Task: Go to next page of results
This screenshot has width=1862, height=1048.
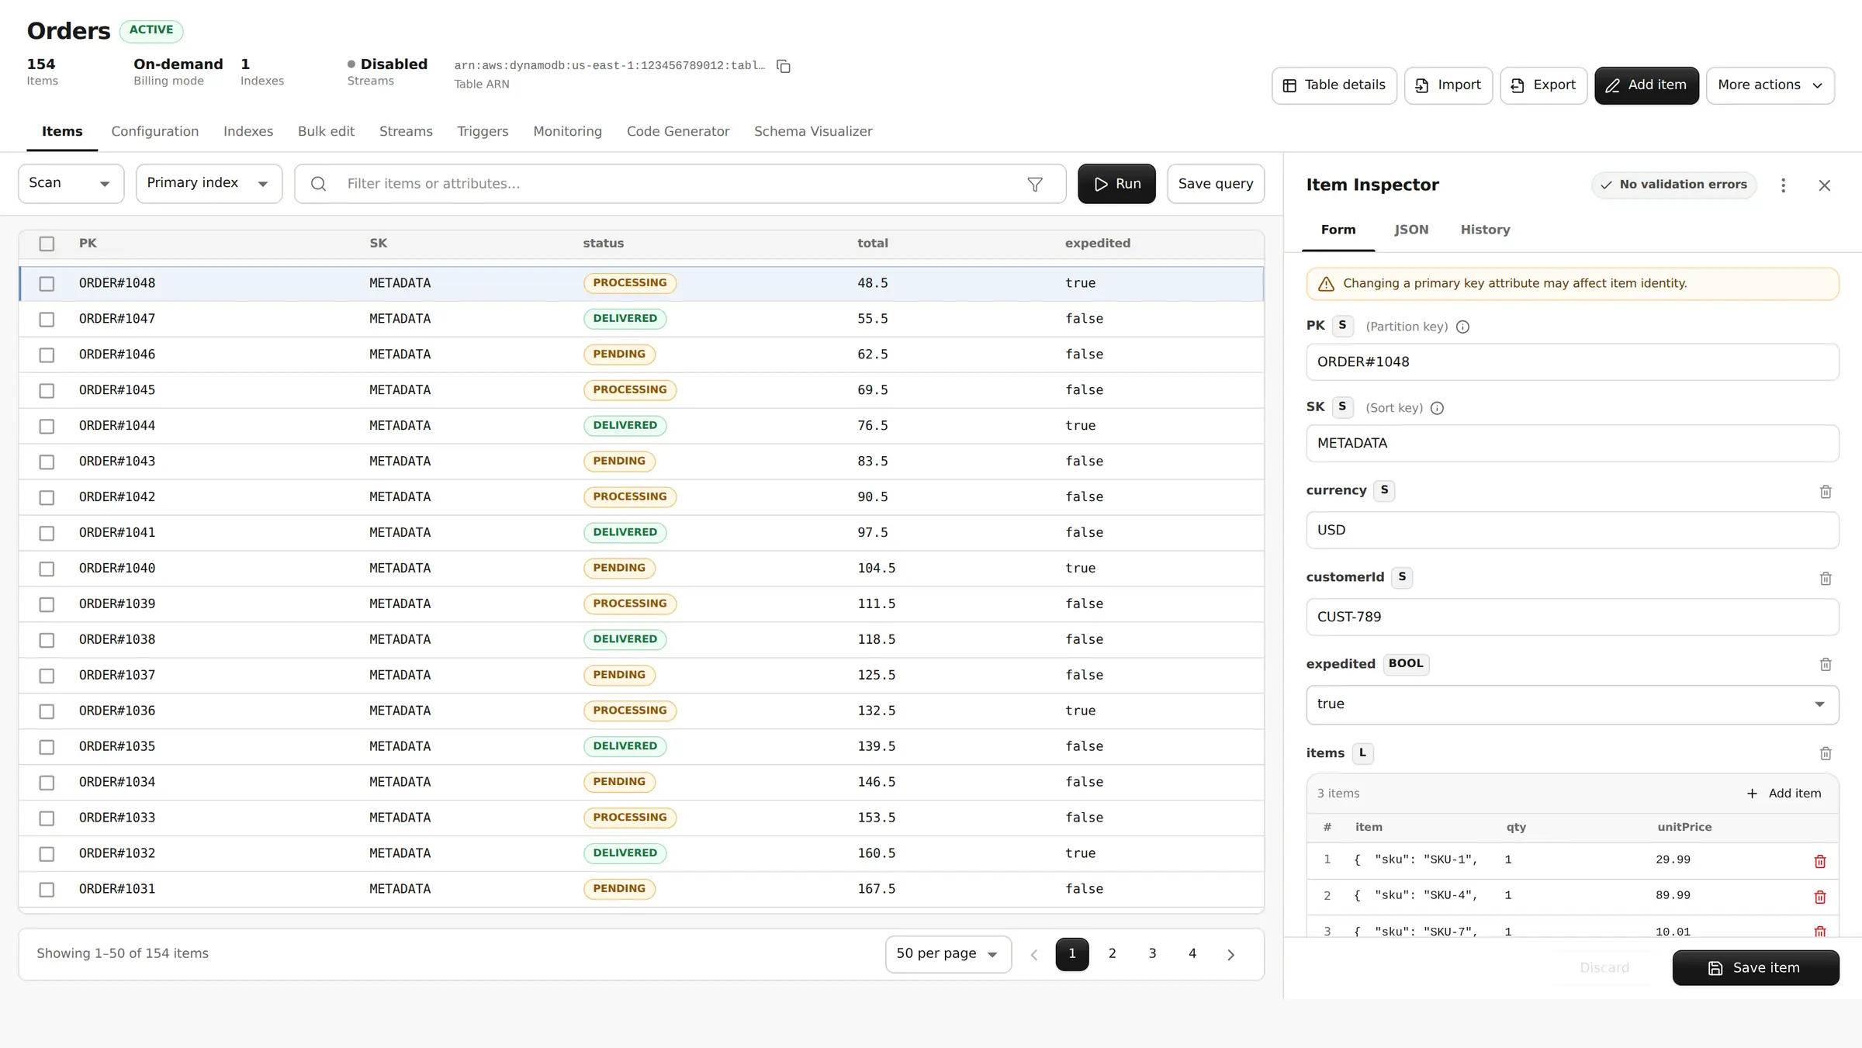Action: [1230, 954]
